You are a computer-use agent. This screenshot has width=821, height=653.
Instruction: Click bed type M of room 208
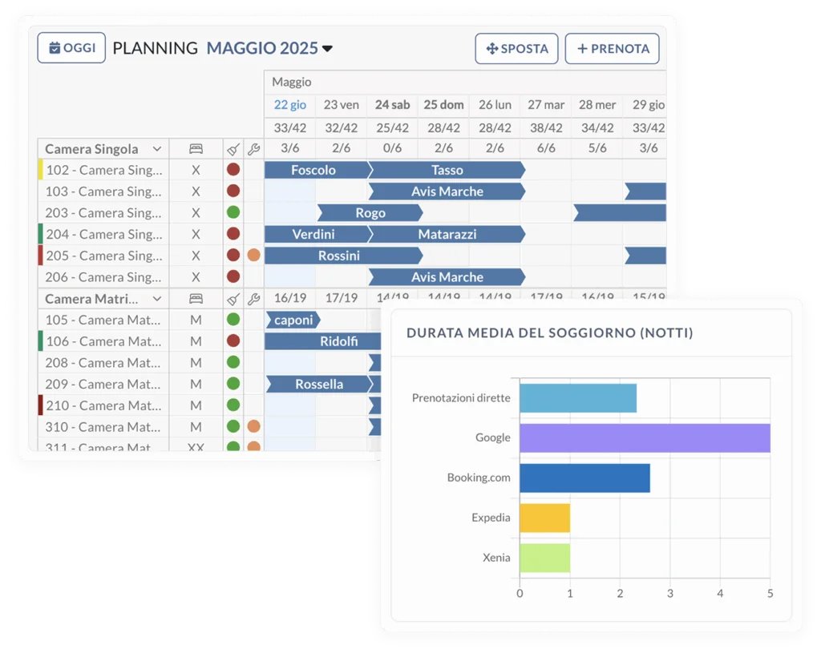click(196, 363)
